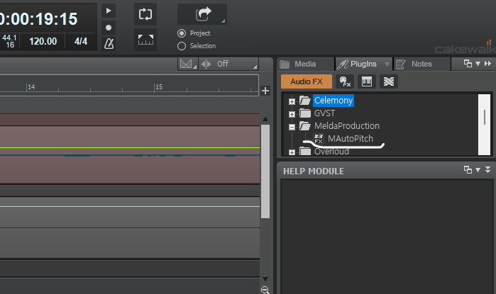Expand the GVST folder

pos(292,114)
